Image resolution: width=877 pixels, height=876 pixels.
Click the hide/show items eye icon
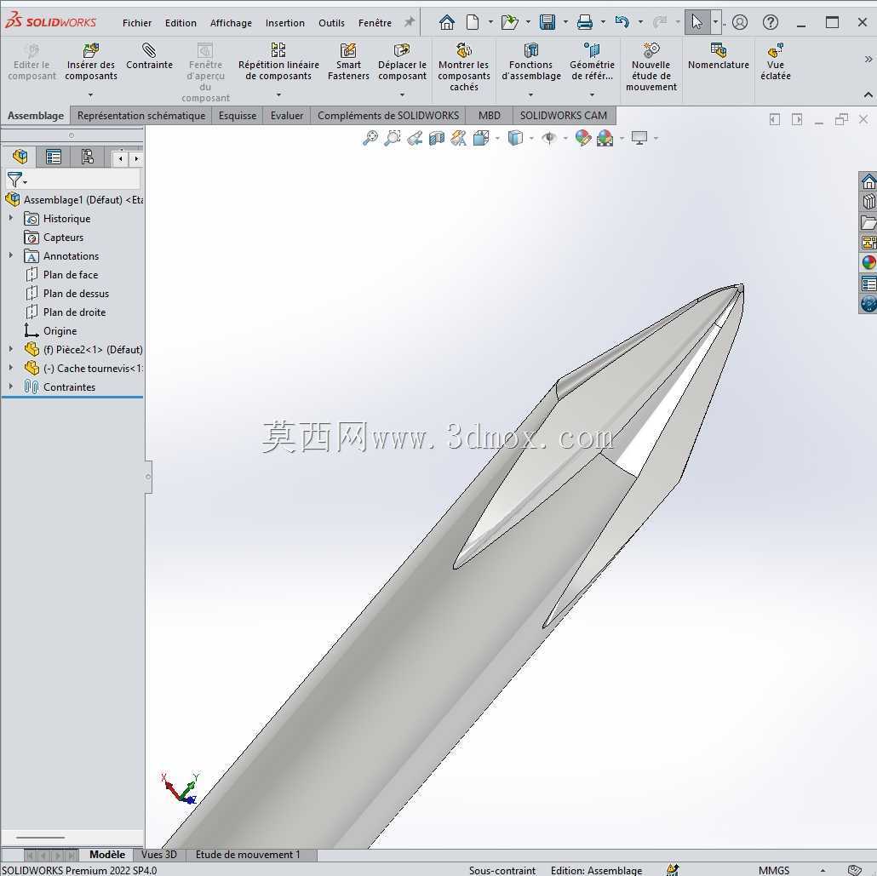549,138
